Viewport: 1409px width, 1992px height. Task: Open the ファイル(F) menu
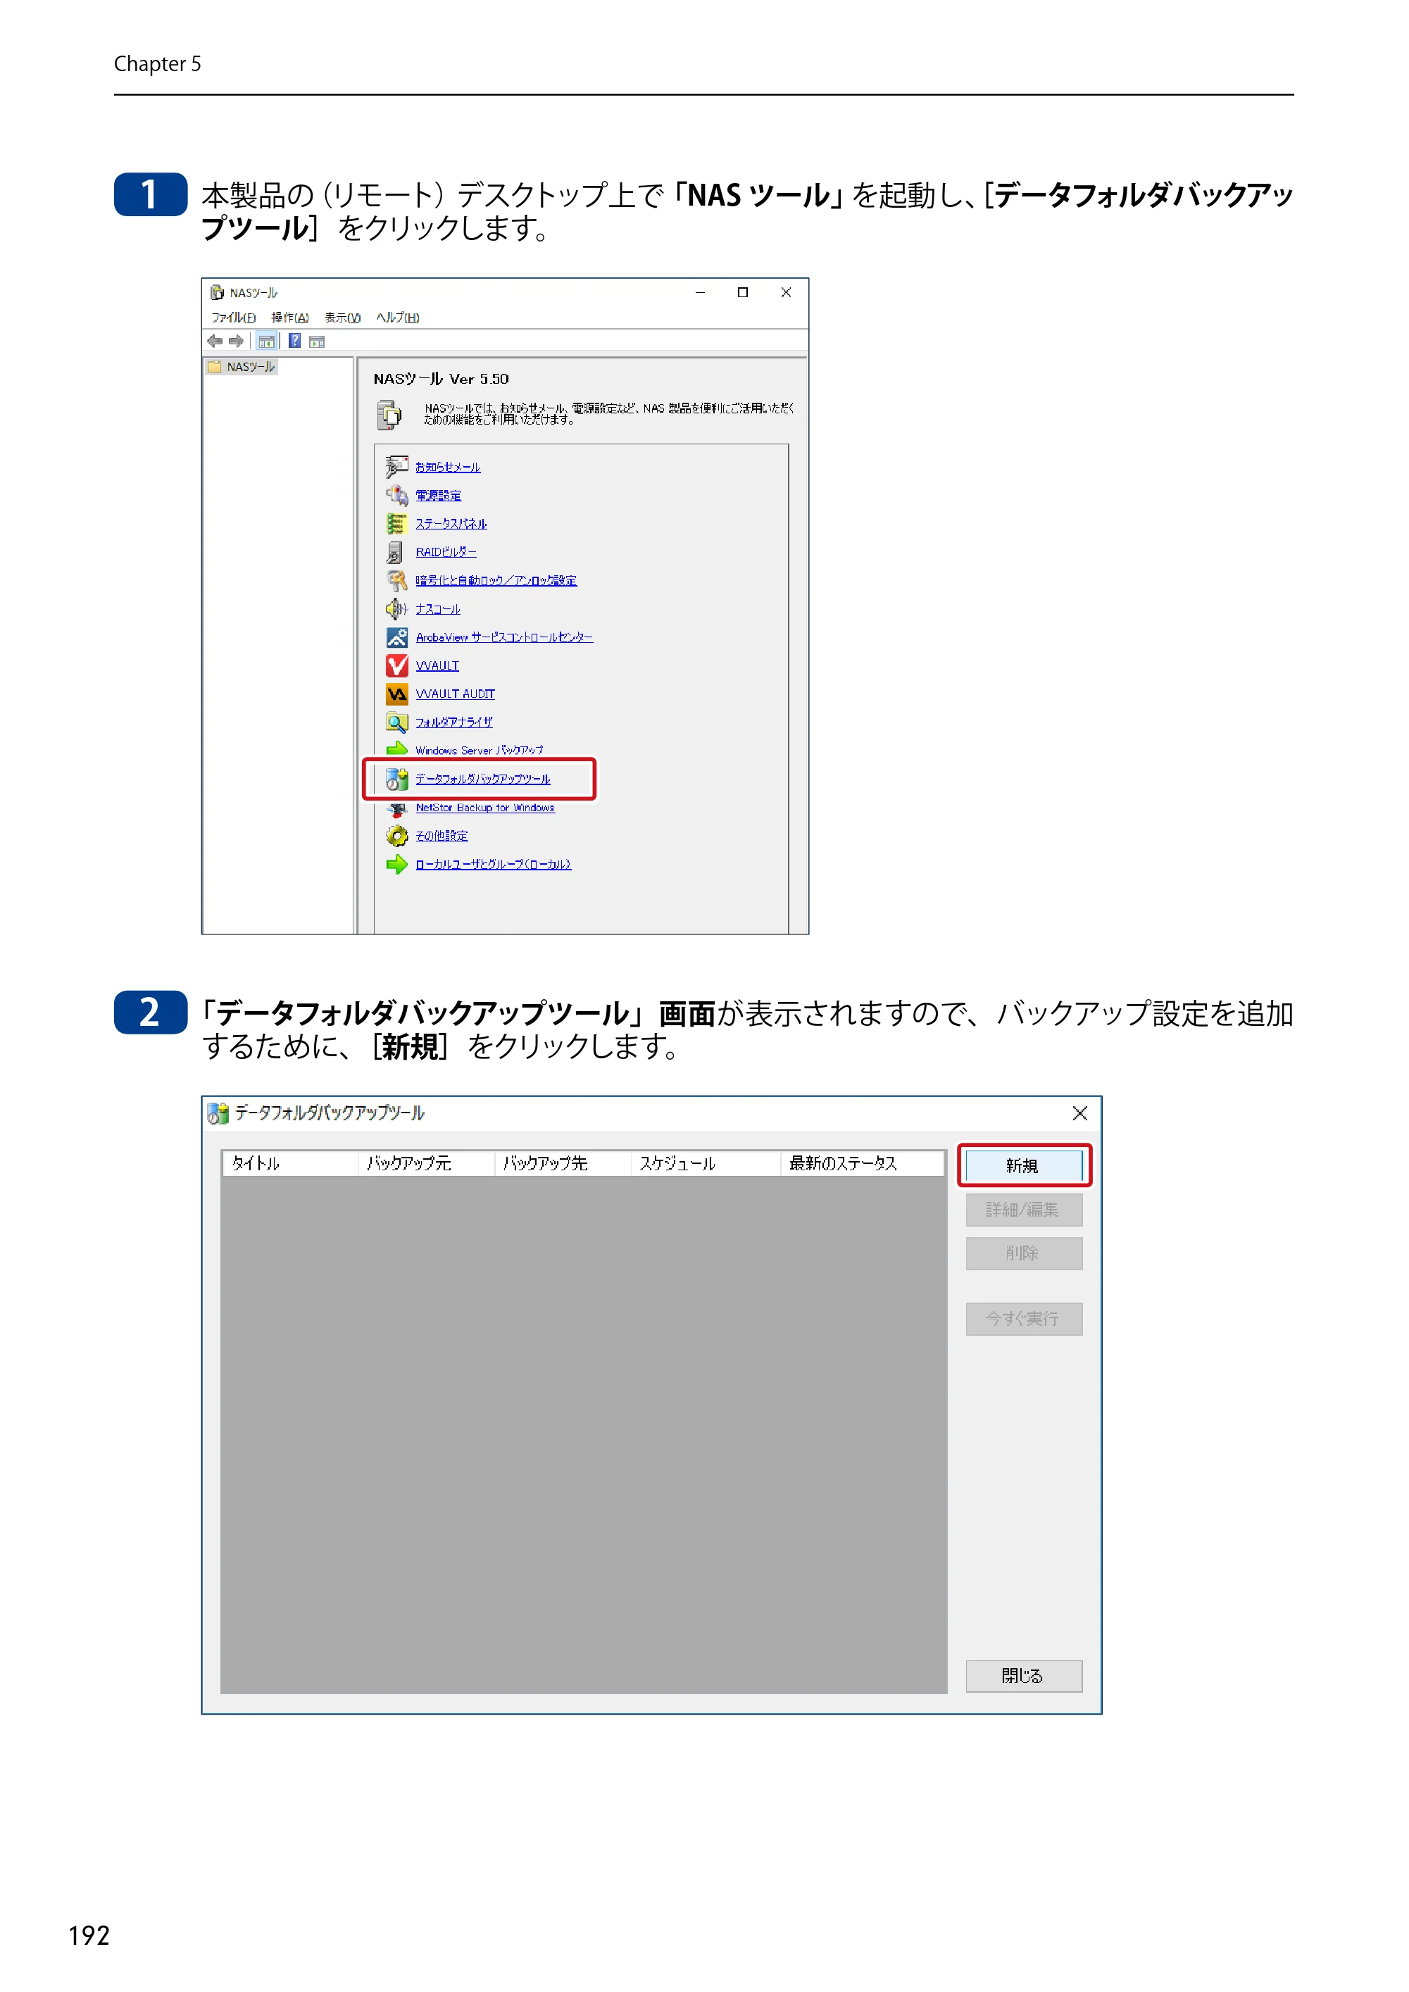(x=233, y=318)
